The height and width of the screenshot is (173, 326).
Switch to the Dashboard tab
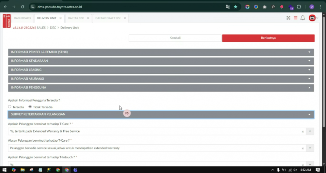22,18
